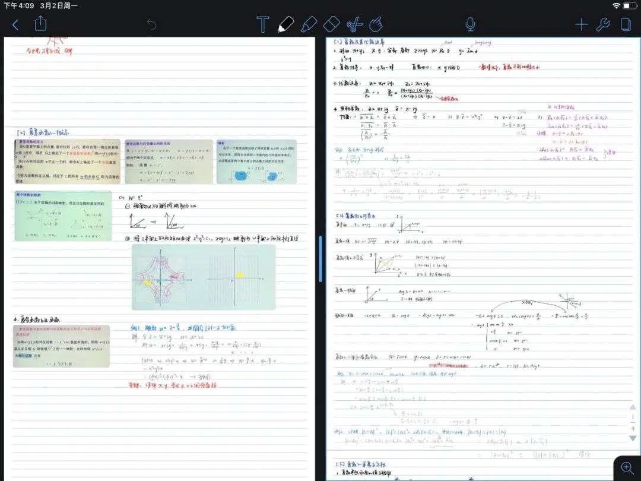Switch to the Highlighter tool
This screenshot has height=481, width=641.
[x=309, y=24]
